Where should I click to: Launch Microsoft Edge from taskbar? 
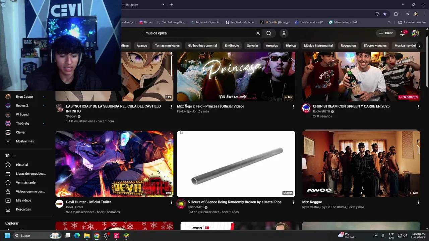[x=77, y=236]
